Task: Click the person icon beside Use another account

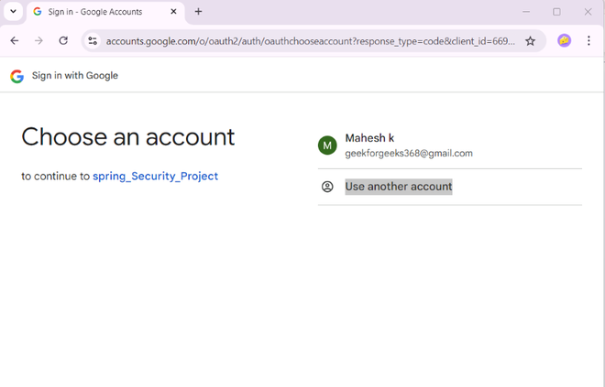Action: (327, 187)
